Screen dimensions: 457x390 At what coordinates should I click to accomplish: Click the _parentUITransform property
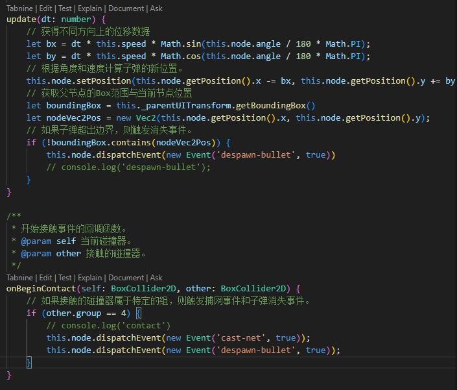click(x=186, y=106)
